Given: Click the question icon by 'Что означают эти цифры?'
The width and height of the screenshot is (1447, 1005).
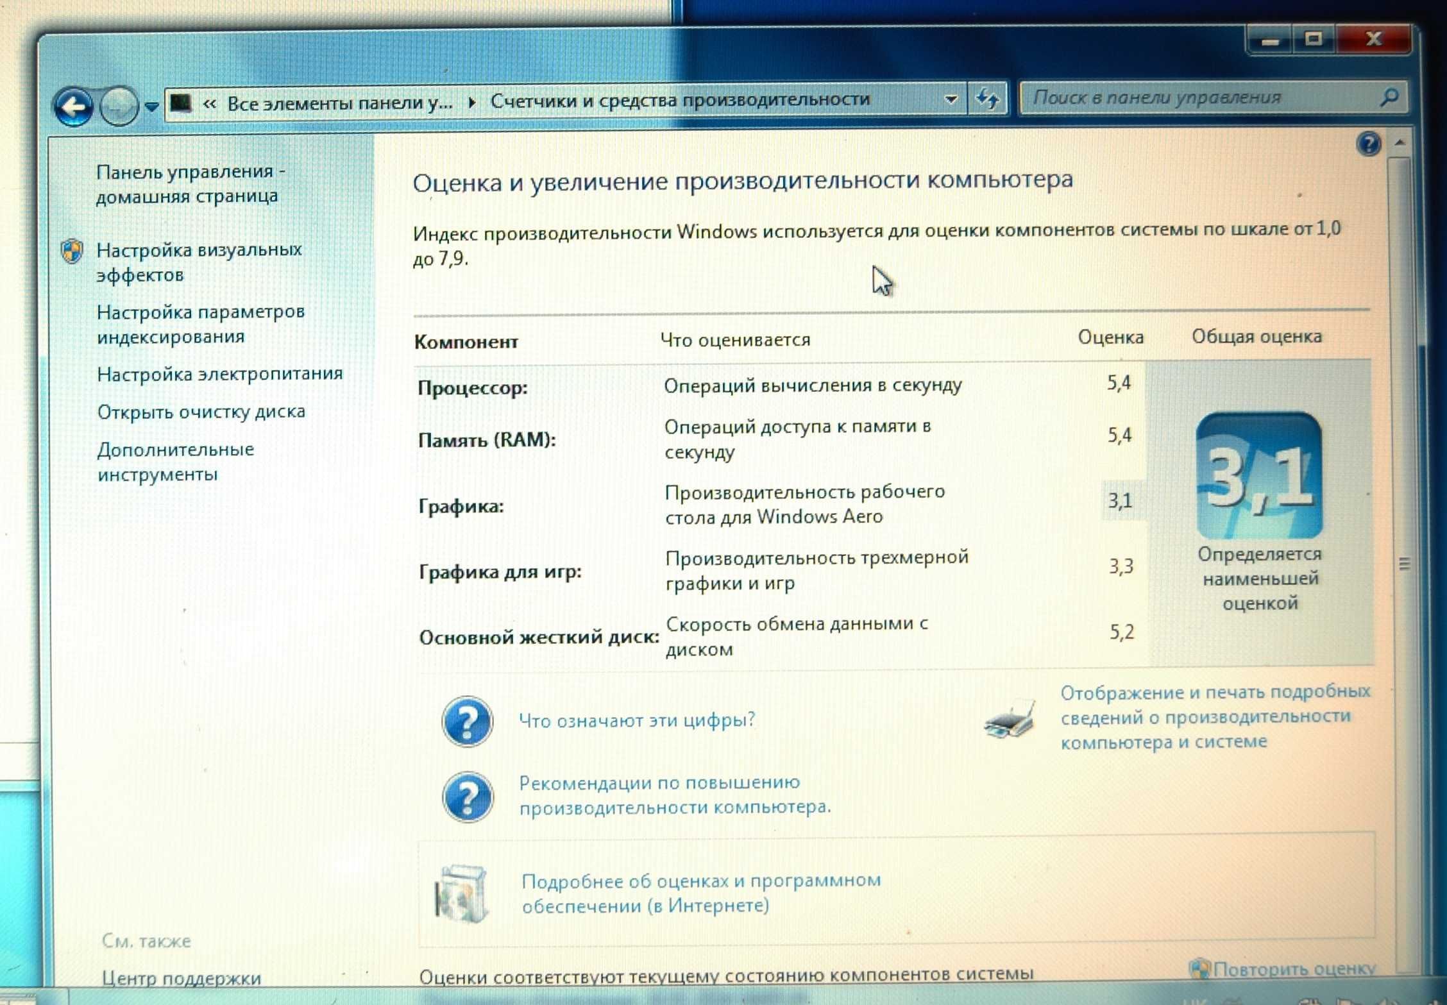Looking at the screenshot, I should 468,722.
